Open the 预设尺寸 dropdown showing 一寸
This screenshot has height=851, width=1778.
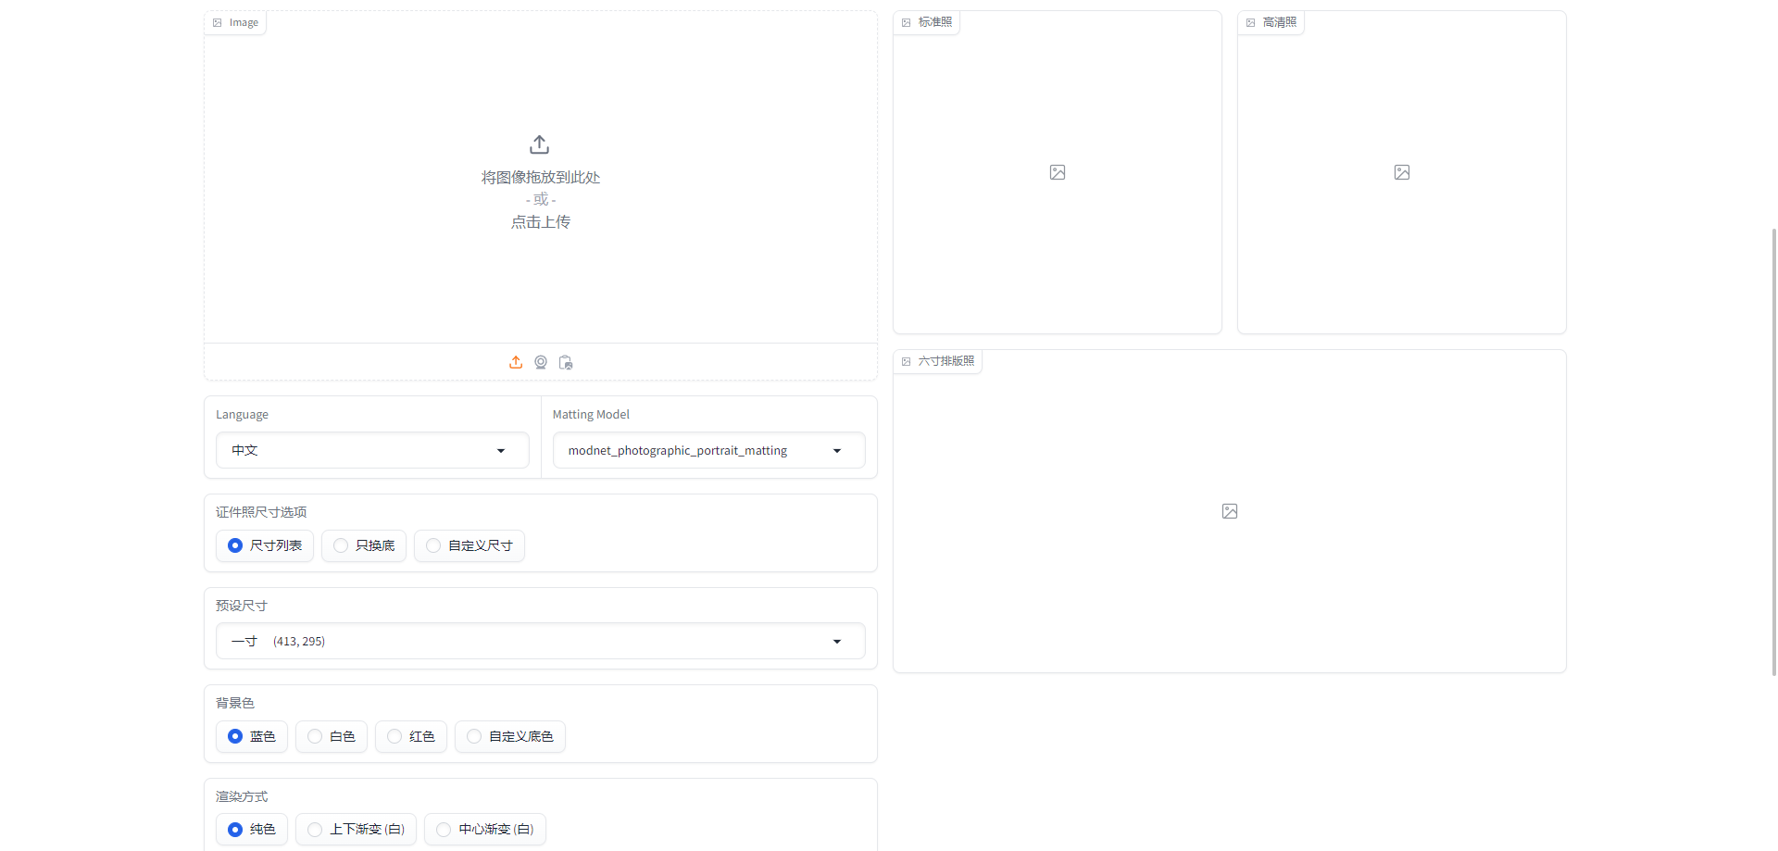pos(541,641)
